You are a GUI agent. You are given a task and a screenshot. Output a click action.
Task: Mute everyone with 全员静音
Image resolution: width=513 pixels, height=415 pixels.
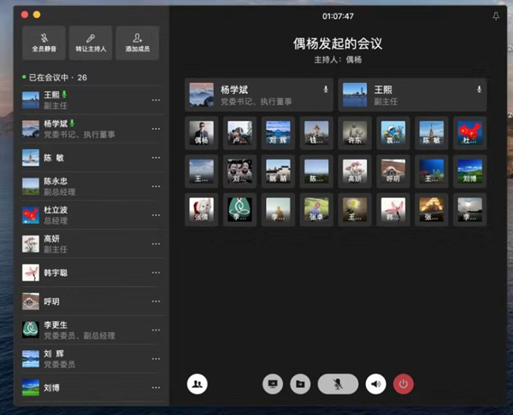(x=44, y=43)
